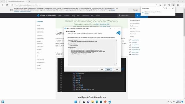This screenshot has width=185, height=104.
Task: Open the downloaded VSCodeUserSetup file link
Action: (147, 14)
